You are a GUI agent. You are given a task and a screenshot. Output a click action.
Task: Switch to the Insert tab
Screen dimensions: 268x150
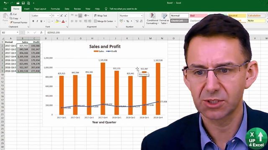27,9
